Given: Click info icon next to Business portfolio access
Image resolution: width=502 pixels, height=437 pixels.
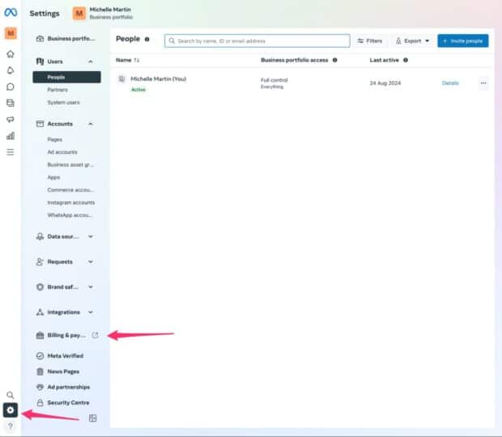Looking at the screenshot, I should [335, 60].
